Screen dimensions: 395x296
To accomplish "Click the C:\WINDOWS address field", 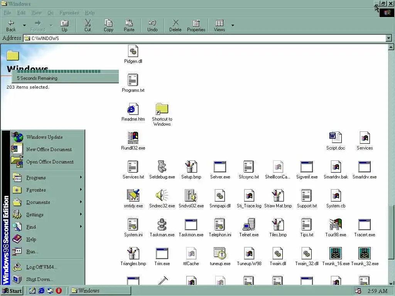I will [x=204, y=38].
